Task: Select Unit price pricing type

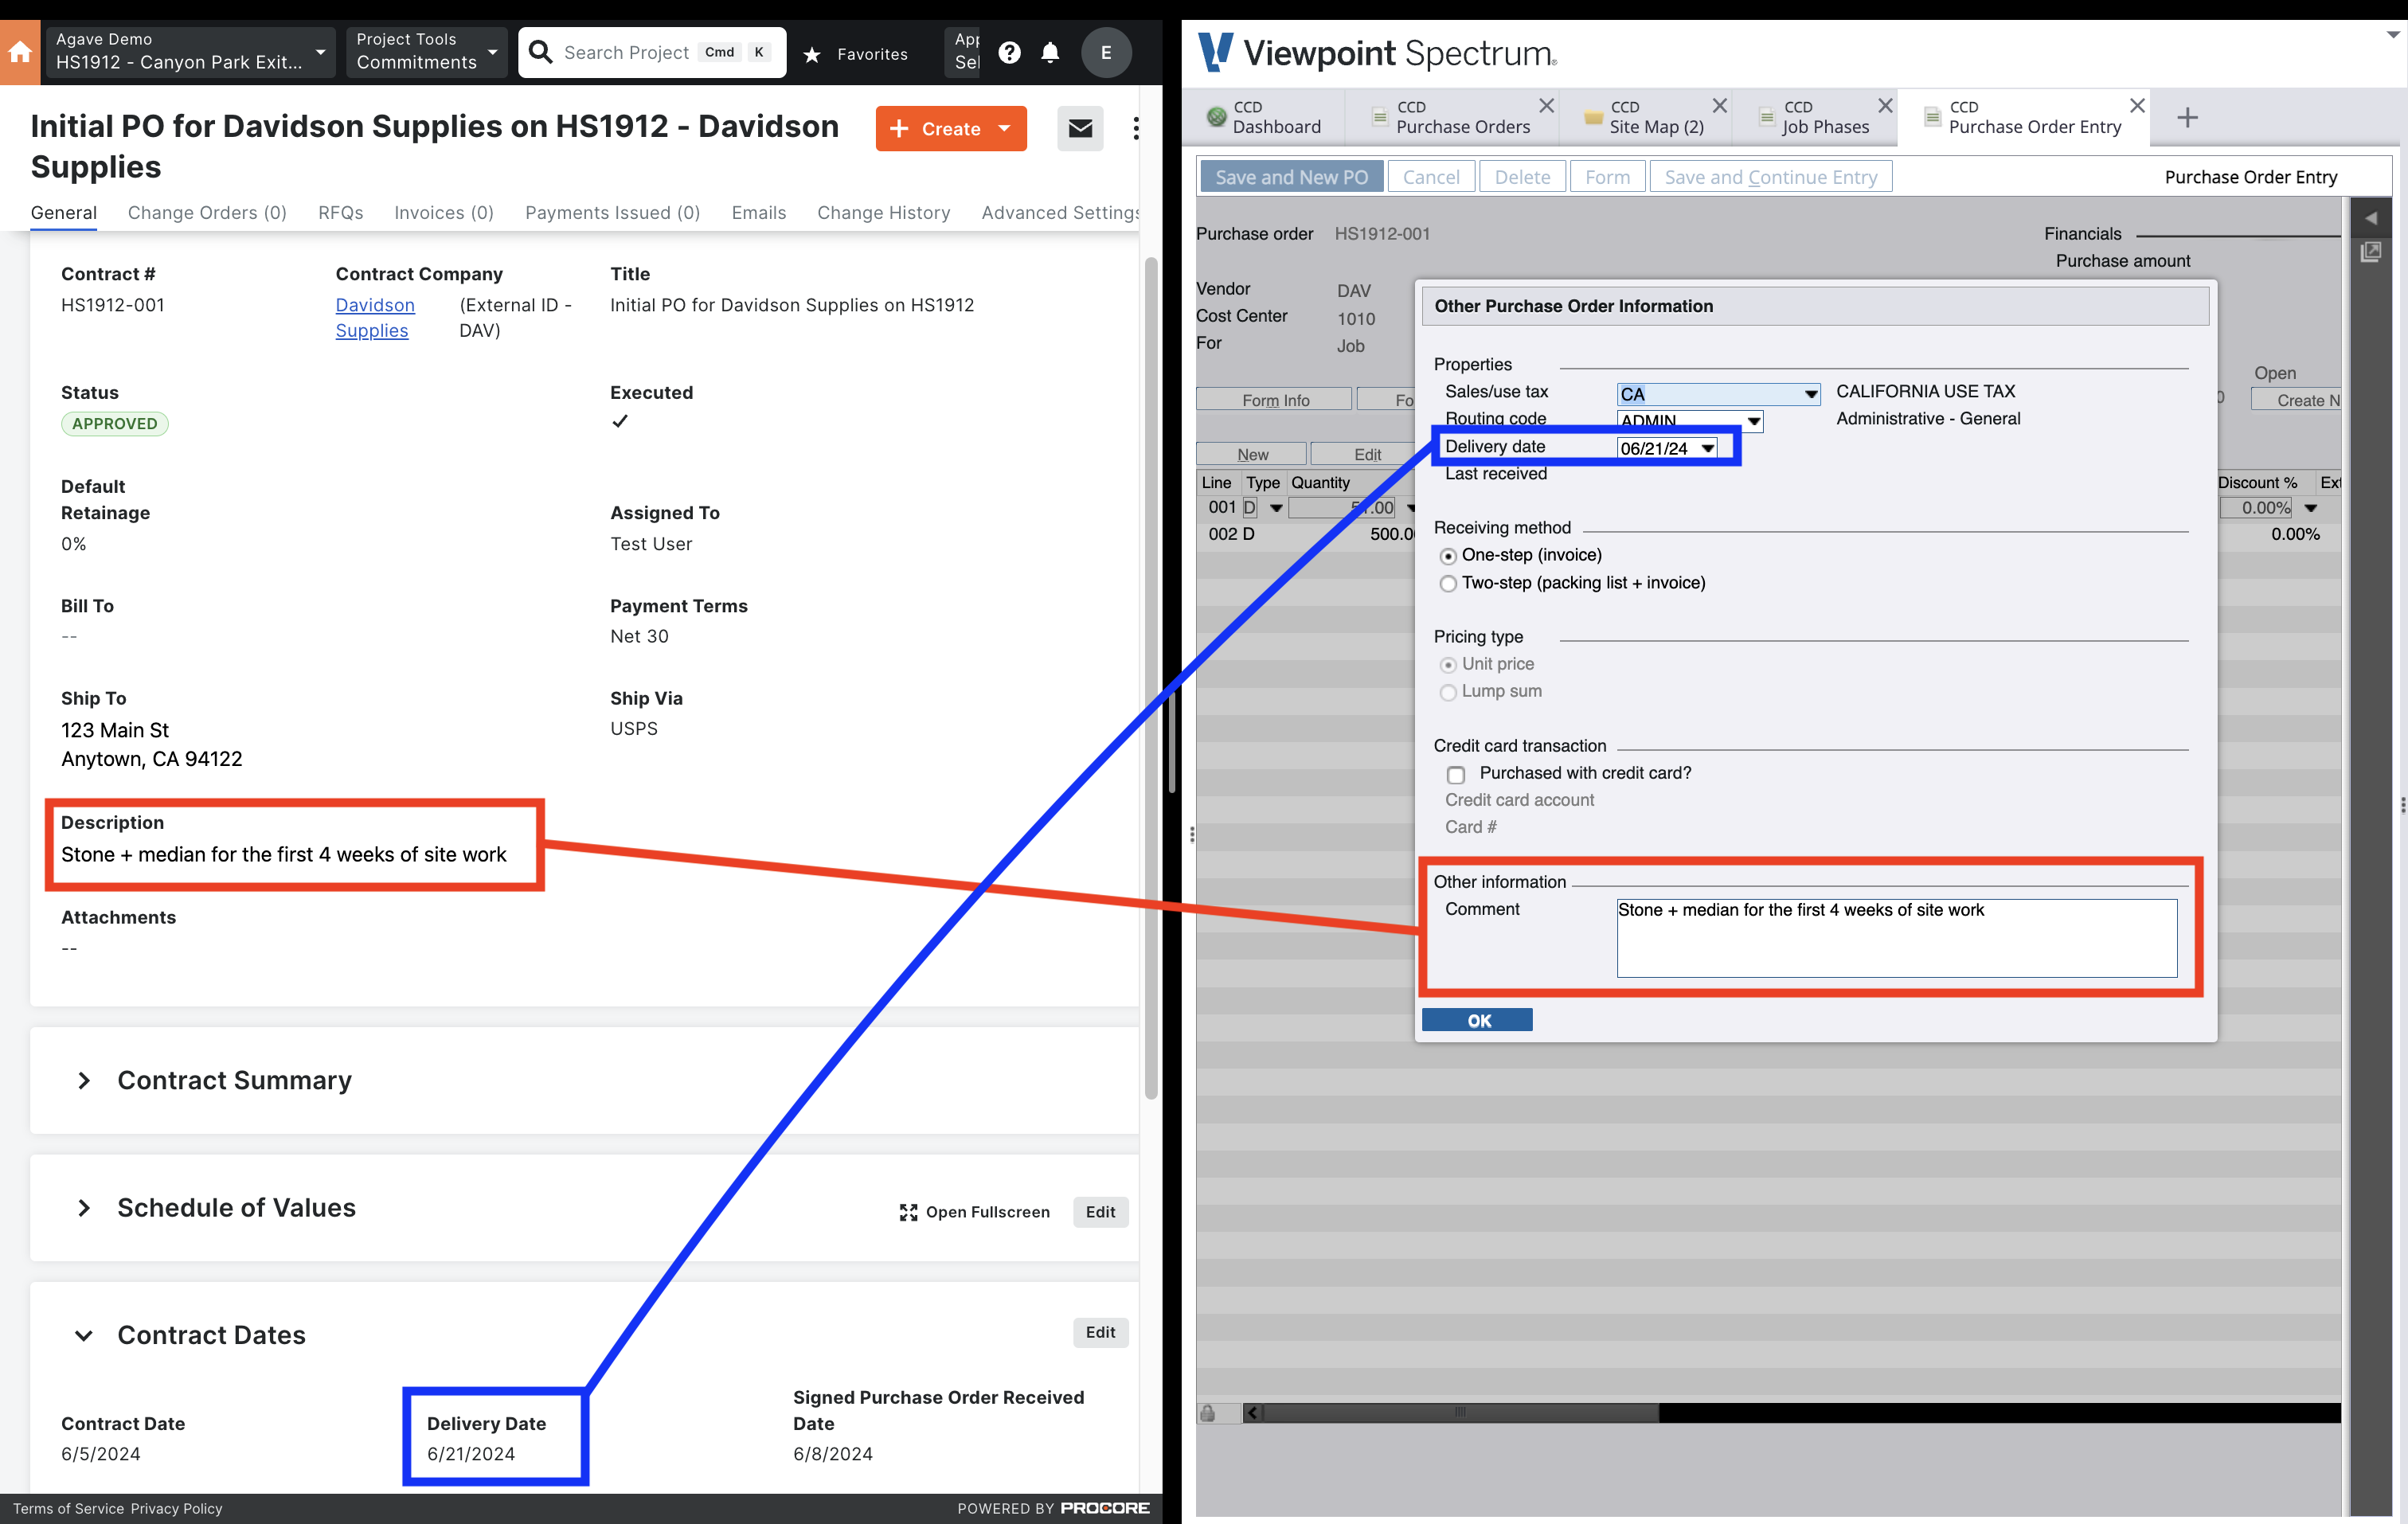Action: 1447,665
